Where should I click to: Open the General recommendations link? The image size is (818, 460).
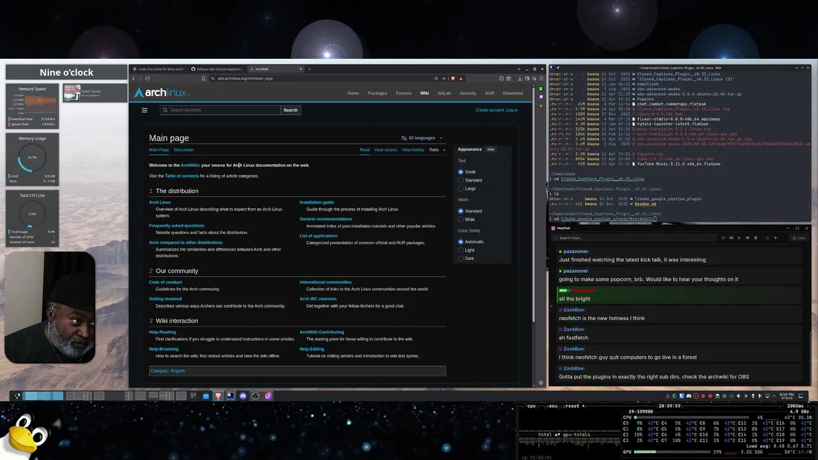pos(325,219)
